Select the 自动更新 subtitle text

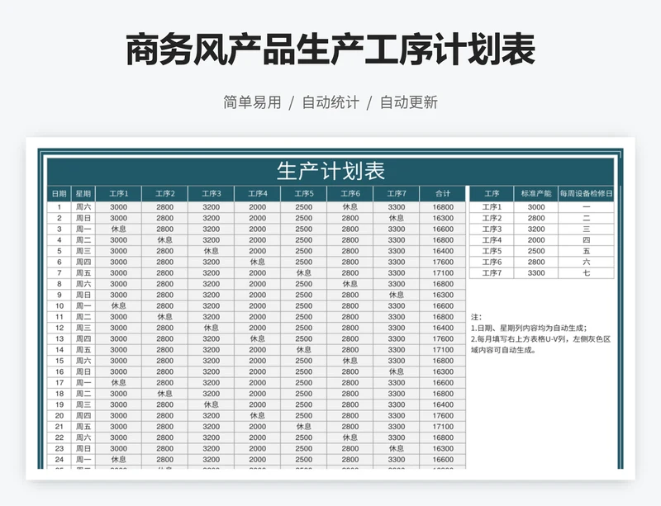click(x=408, y=102)
